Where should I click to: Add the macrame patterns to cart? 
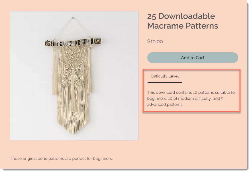(x=193, y=57)
